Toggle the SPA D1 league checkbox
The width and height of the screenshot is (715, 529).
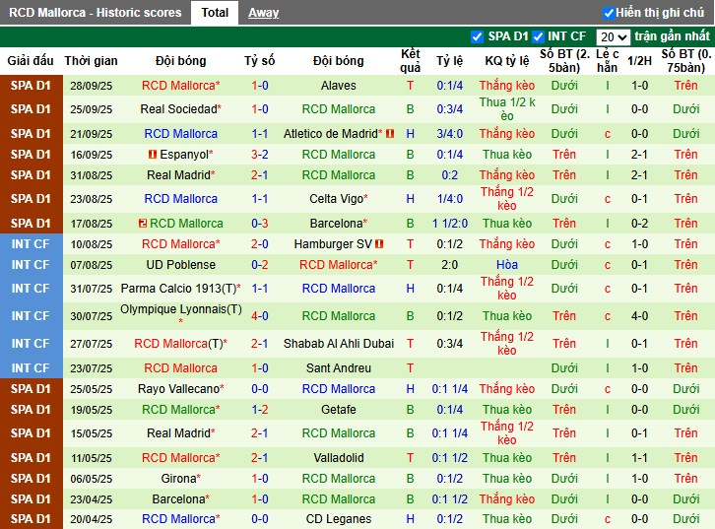pos(478,37)
